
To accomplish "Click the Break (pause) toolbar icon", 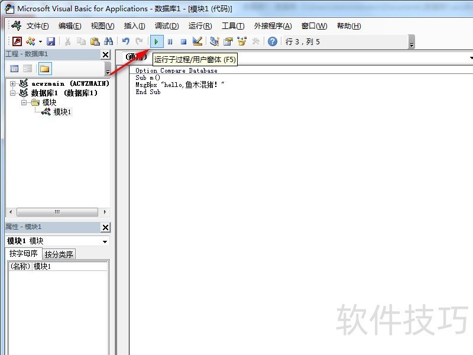I will 170,41.
